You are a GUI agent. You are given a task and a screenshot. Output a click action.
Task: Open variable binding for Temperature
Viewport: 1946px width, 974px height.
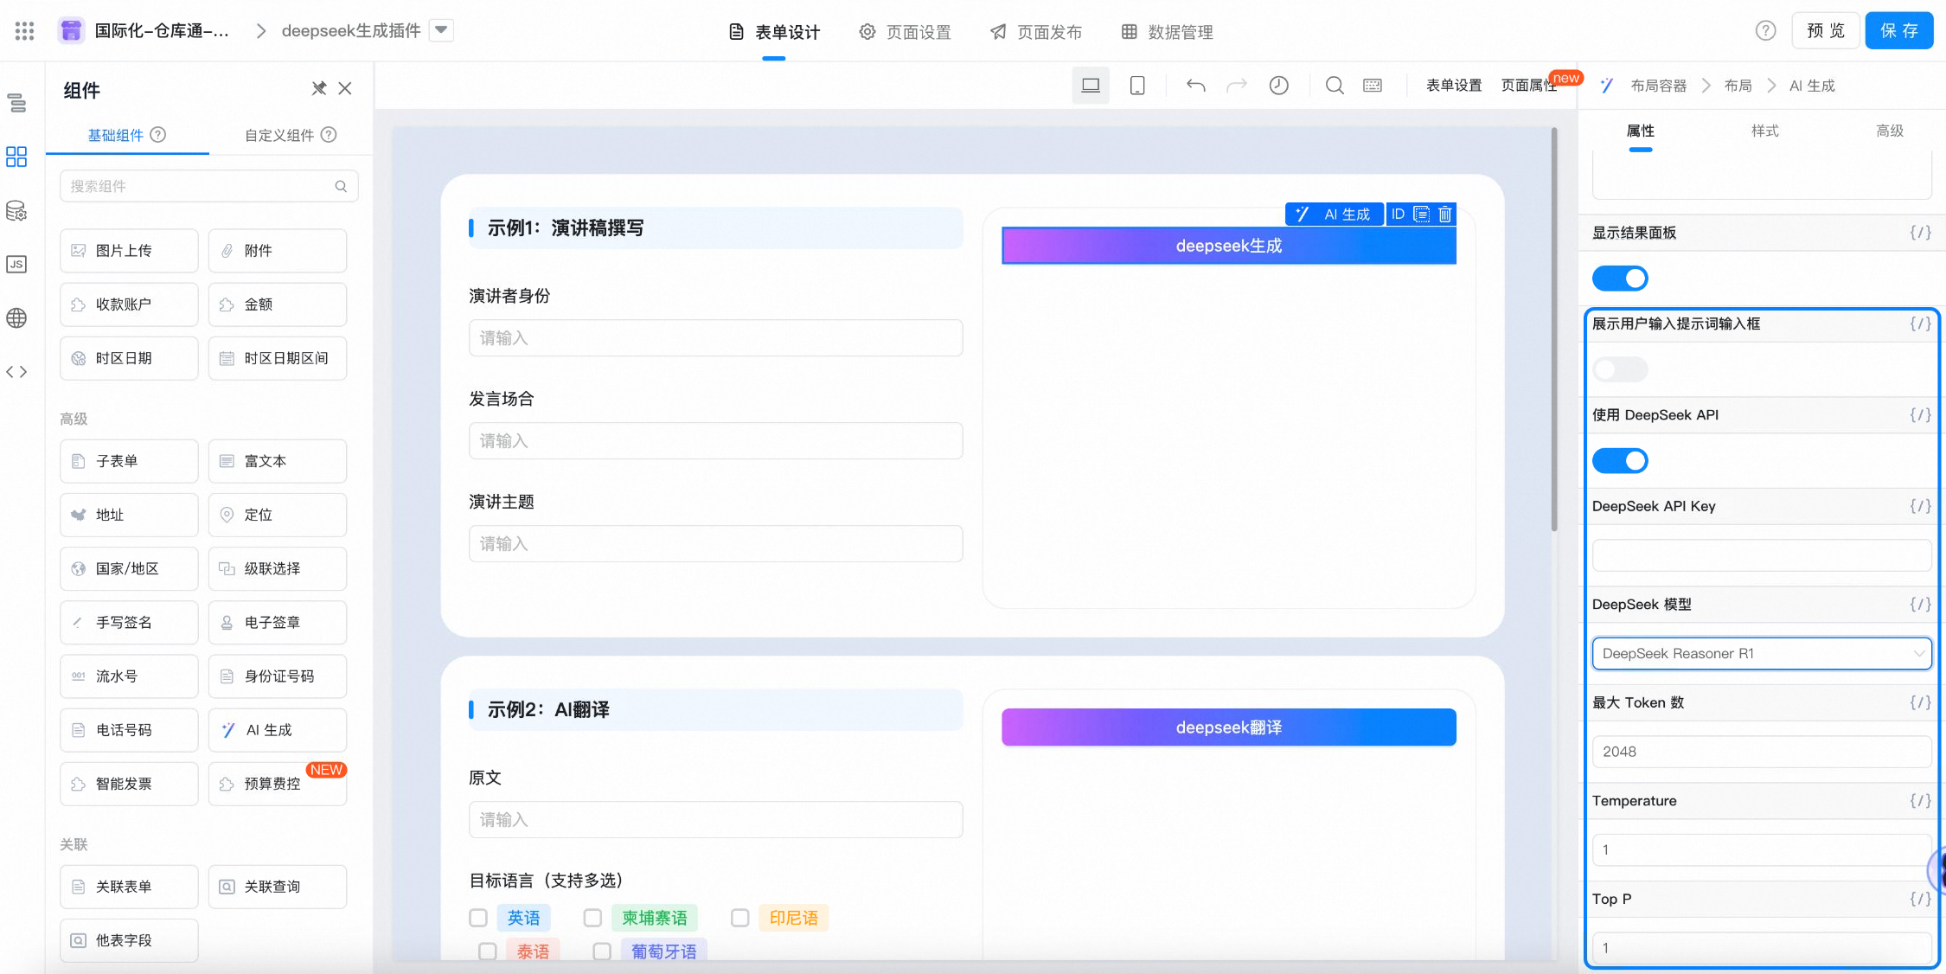(1919, 801)
